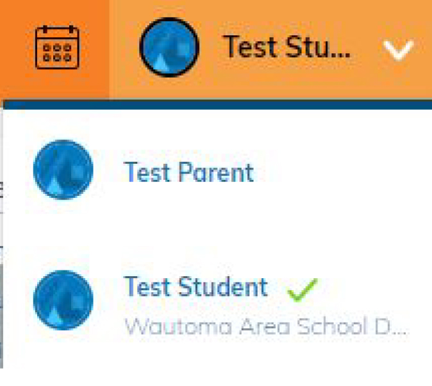Select the Test Student avatar picture
Image resolution: width=432 pixels, height=386 pixels.
tap(63, 300)
